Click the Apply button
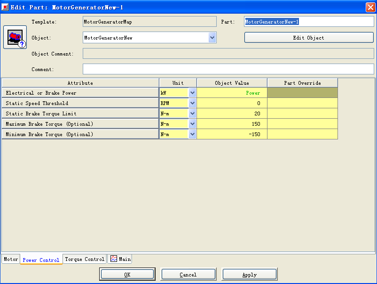Screen dimensions: 377x284 tap(249, 274)
